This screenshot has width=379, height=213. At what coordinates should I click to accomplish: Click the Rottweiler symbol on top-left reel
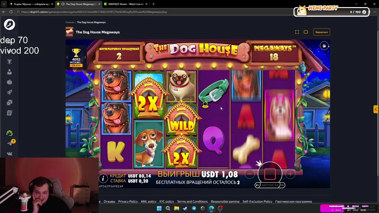coord(116,86)
